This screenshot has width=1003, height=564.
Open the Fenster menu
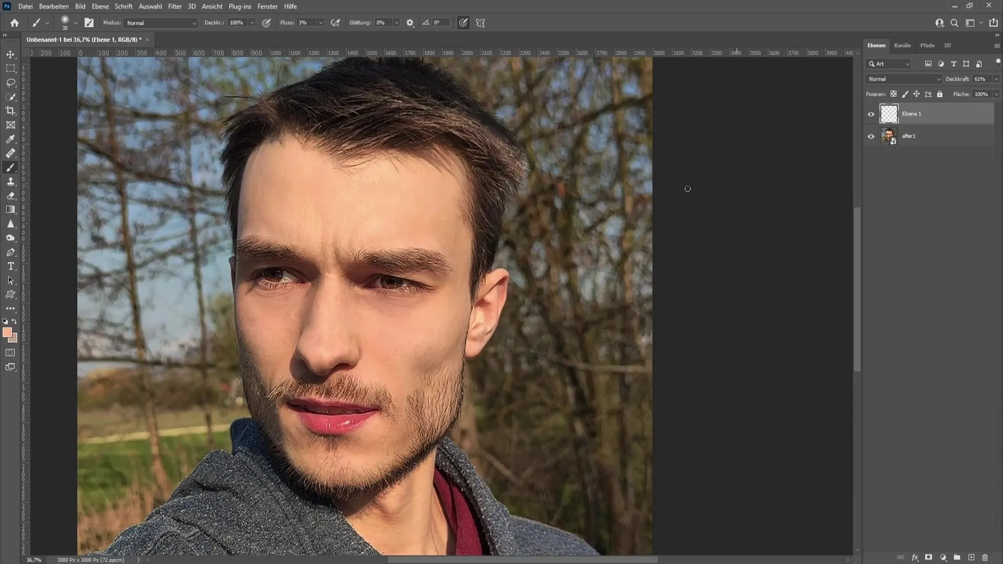267,6
